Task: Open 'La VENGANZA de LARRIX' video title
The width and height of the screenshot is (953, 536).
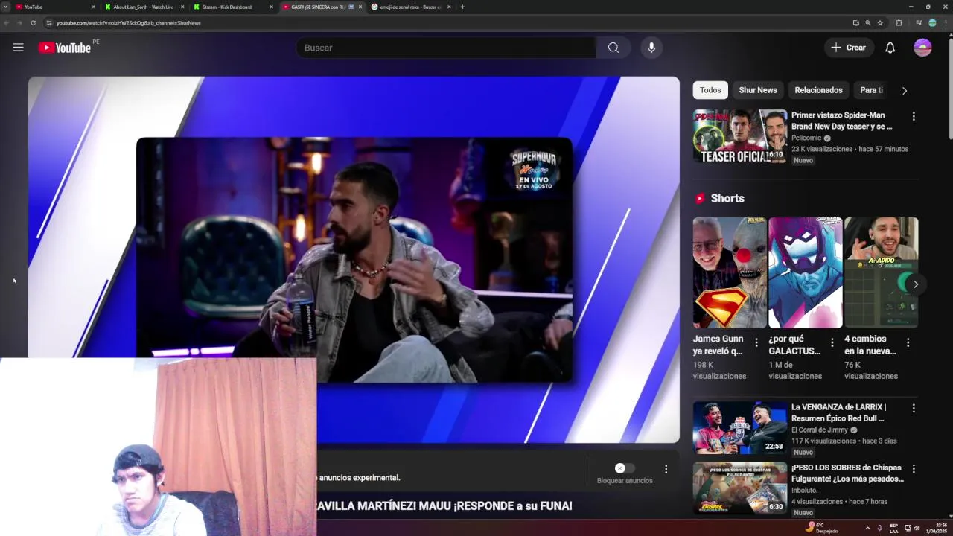Action: tap(839, 412)
